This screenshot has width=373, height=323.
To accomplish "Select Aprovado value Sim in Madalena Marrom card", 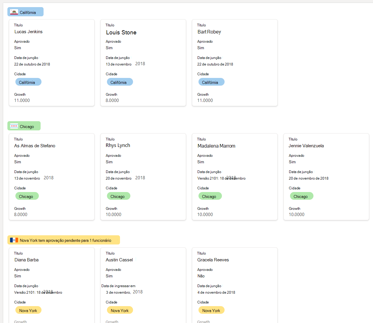I will point(201,162).
